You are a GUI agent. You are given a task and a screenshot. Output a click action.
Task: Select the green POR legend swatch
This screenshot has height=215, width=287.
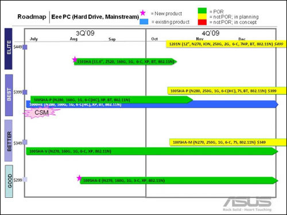(202, 11)
